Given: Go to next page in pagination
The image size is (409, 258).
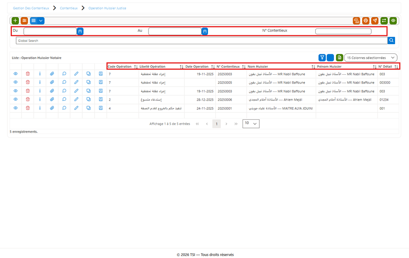Looking at the screenshot, I should click(226, 124).
